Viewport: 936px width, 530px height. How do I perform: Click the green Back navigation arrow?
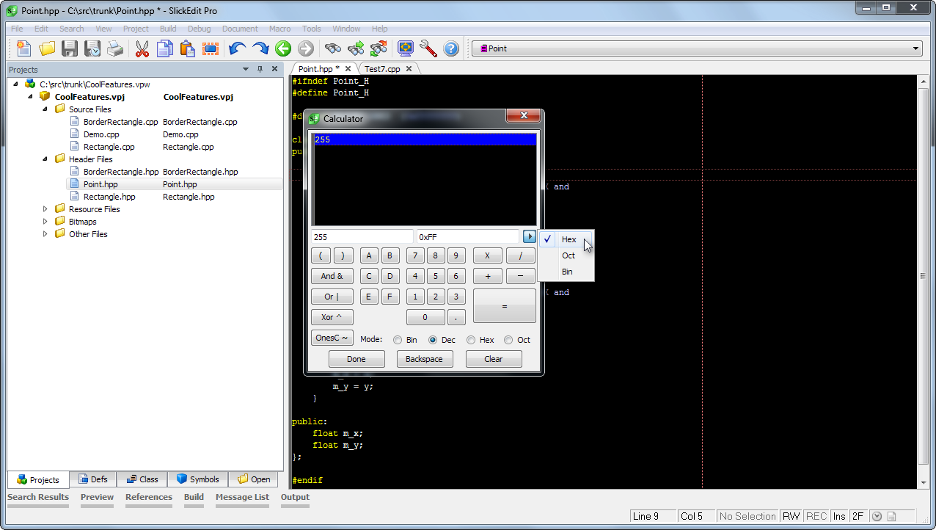(x=283, y=48)
